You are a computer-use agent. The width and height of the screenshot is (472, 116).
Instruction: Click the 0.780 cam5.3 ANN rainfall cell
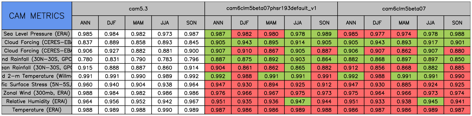(85, 59)
